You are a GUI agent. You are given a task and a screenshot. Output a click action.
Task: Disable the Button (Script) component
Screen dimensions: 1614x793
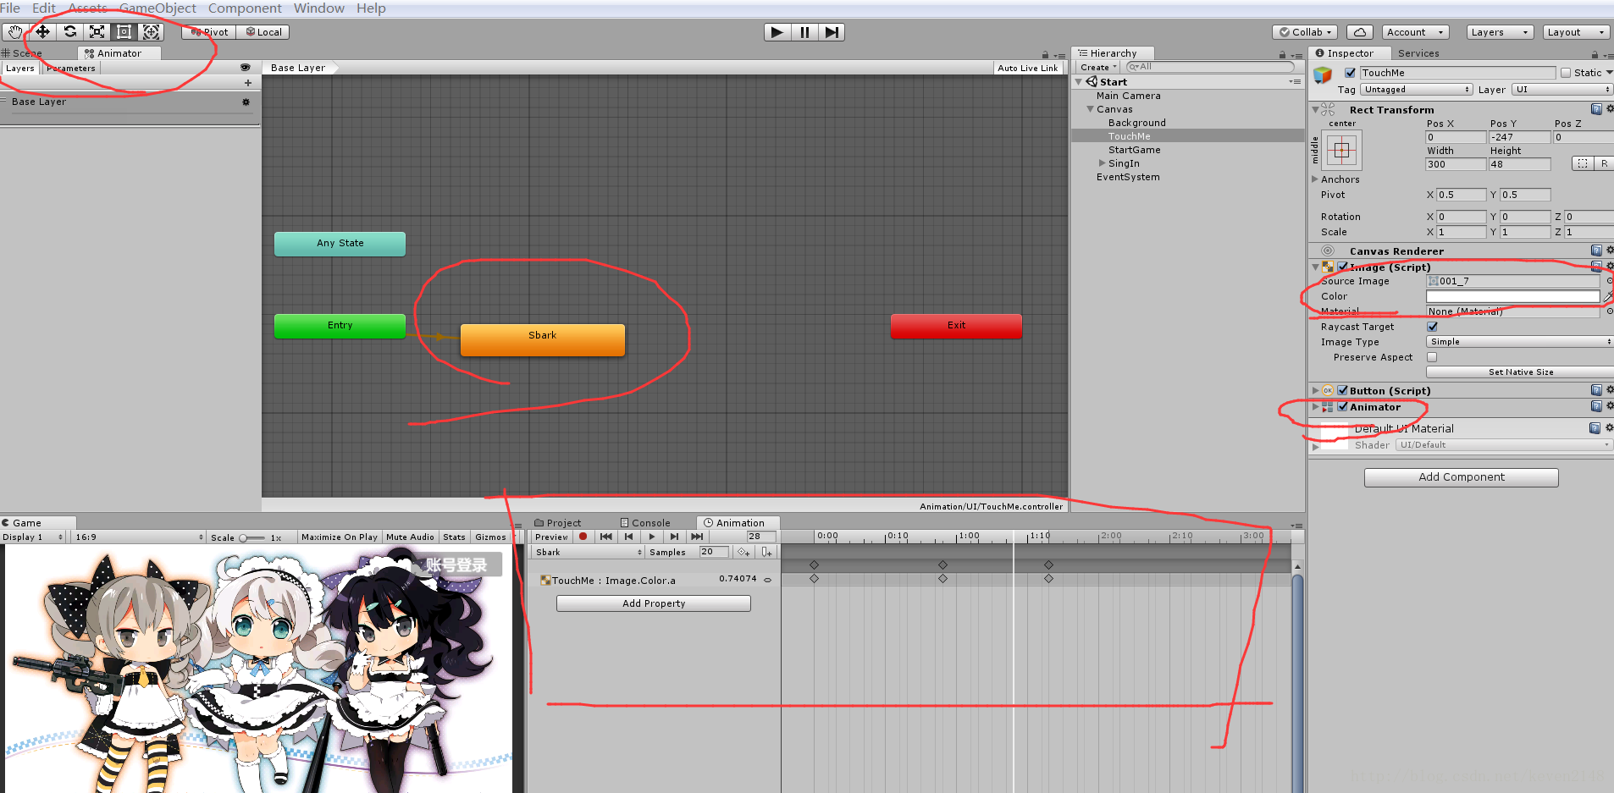click(x=1342, y=390)
